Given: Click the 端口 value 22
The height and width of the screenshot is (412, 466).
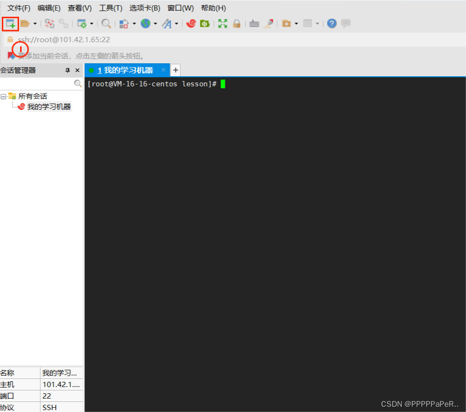Looking at the screenshot, I should tap(61, 396).
